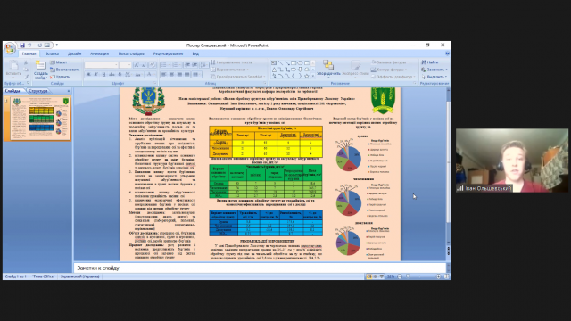Open PowerPoint help question mark icon

[x=447, y=53]
